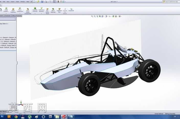
Task: Open Assembly Features tool
Action: click(x=35, y=10)
